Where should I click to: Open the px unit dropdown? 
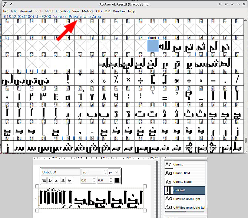[114, 172]
